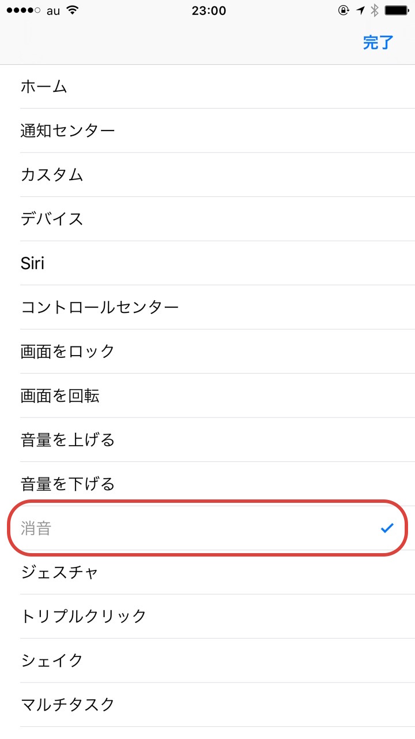This screenshot has height=739, width=415.
Task: Select 音量を上げる action
Action: click(68, 440)
